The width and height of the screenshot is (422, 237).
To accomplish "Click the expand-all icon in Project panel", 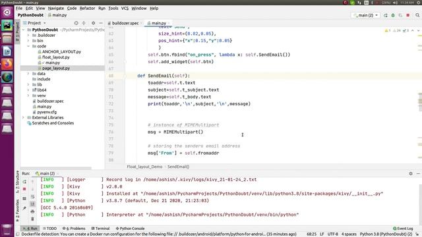I will [84, 23].
